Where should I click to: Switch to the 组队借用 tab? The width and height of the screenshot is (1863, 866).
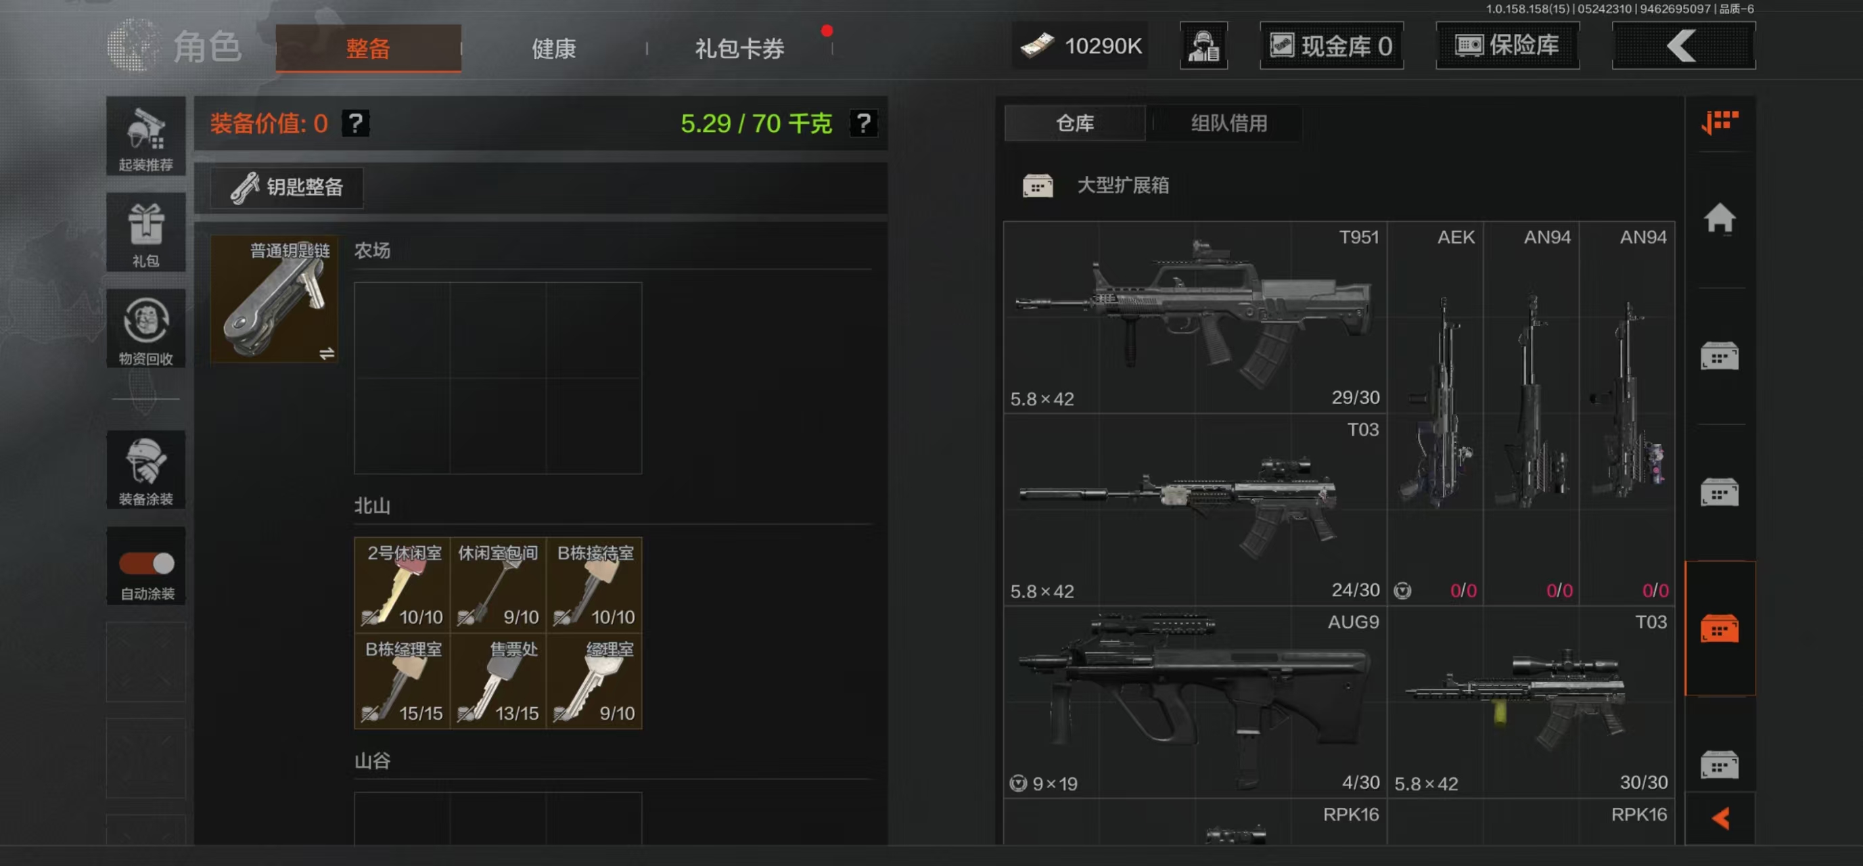tap(1228, 123)
